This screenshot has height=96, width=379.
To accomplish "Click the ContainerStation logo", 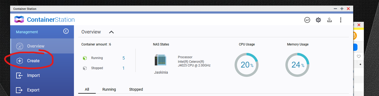I will point(44,20).
